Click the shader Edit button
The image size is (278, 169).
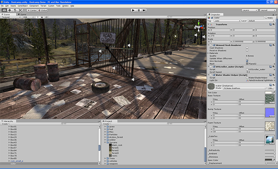pyautogui.click(x=270, y=88)
